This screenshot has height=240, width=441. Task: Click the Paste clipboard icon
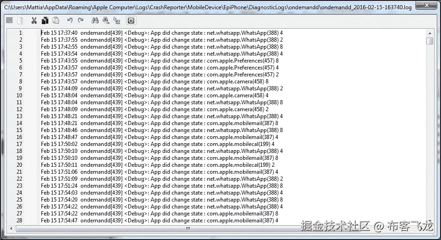[56, 20]
